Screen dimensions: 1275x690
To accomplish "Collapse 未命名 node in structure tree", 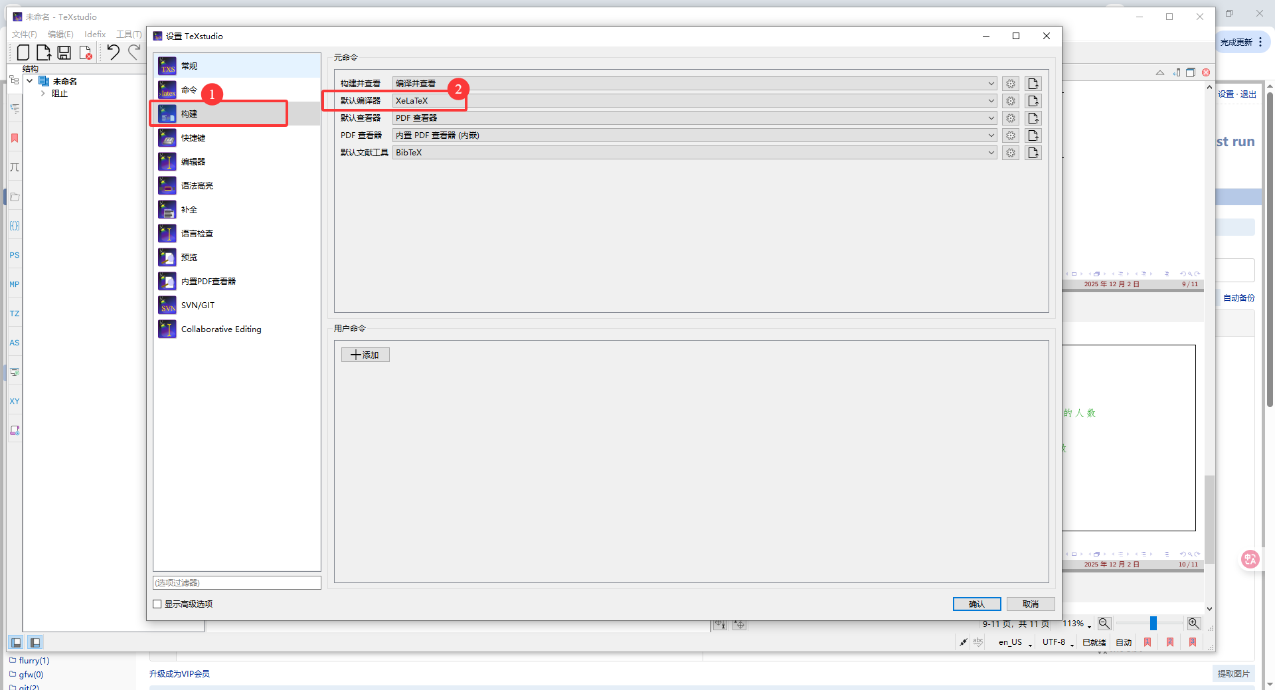I will click(x=29, y=81).
